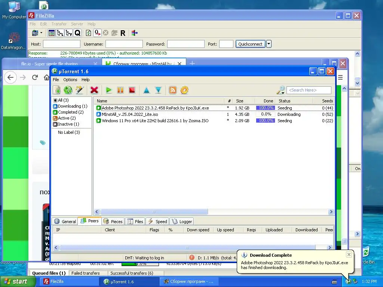This screenshot has height=287, width=383.
Task: Click Host input field in FileZilla
Action: [x=62, y=44]
